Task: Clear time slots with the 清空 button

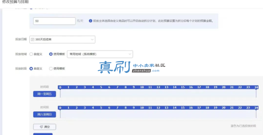Action: (x=44, y=127)
